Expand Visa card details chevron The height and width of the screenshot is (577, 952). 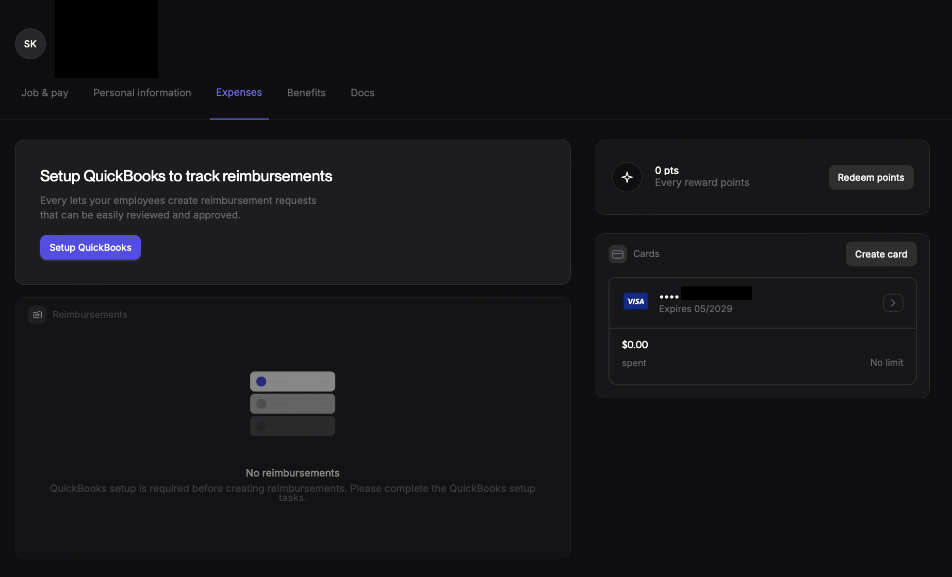point(893,303)
